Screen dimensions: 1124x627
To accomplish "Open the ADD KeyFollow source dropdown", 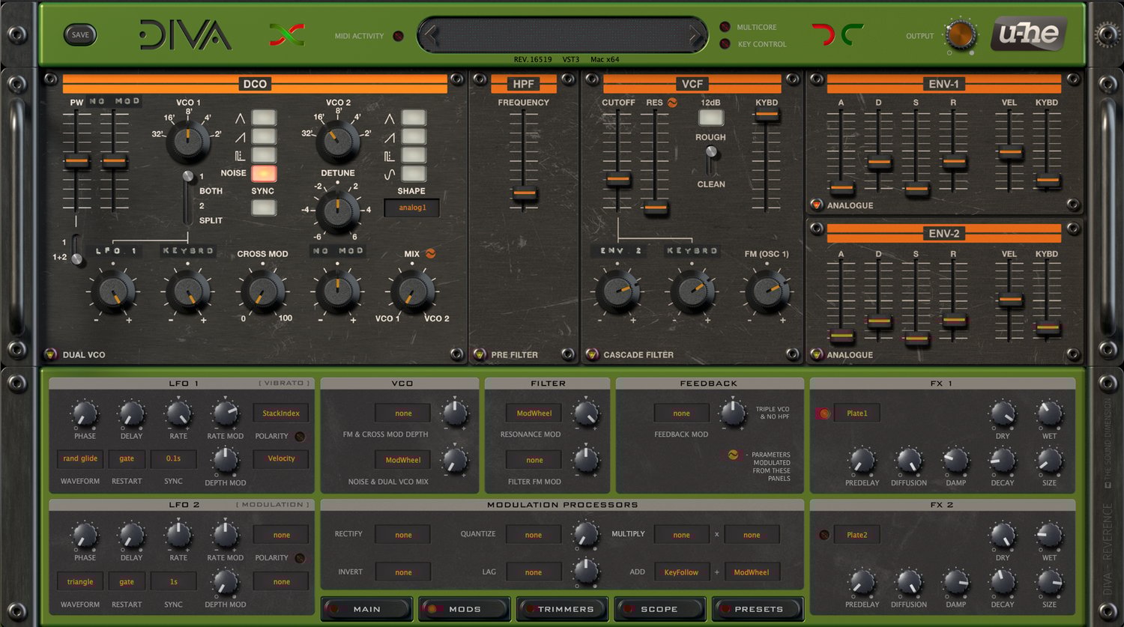I will (681, 572).
